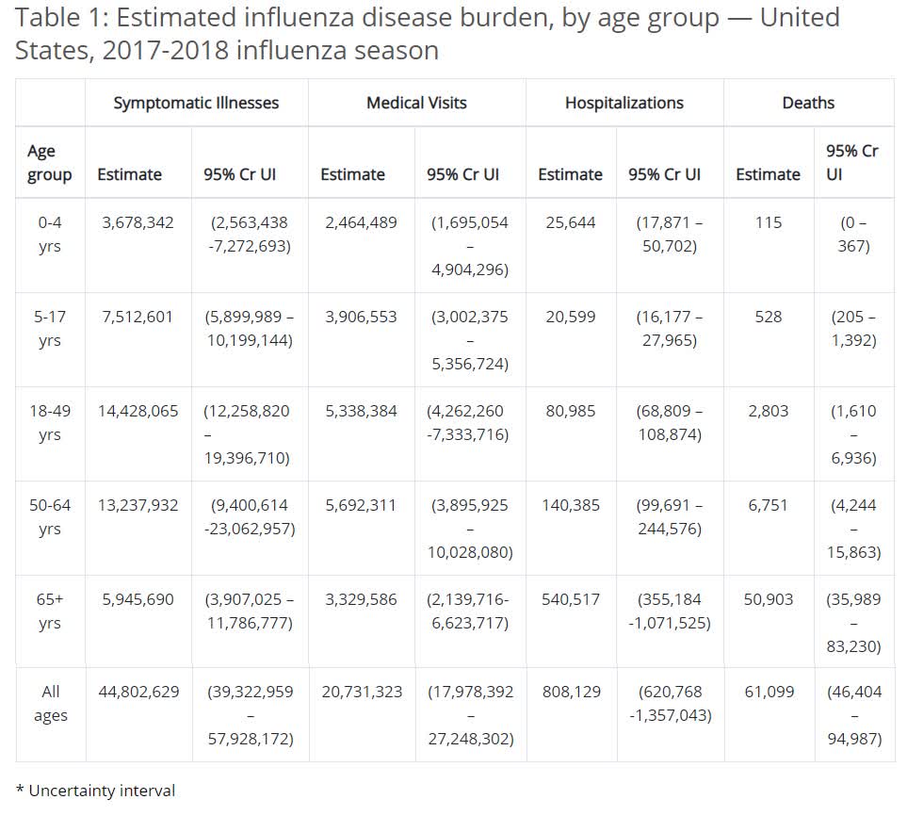
Task: Select the 65+ yrs row label
Action: coord(50,611)
